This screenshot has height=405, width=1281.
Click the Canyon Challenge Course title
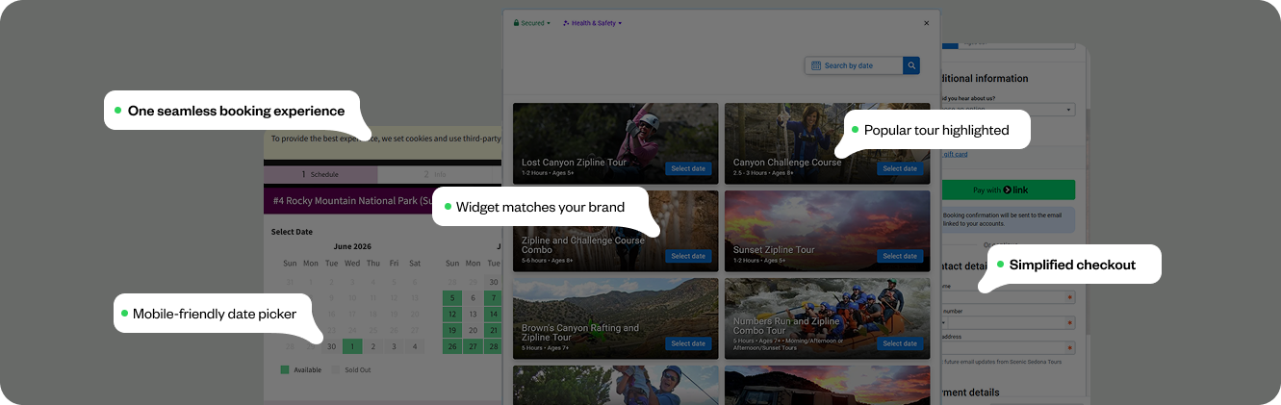tap(787, 162)
